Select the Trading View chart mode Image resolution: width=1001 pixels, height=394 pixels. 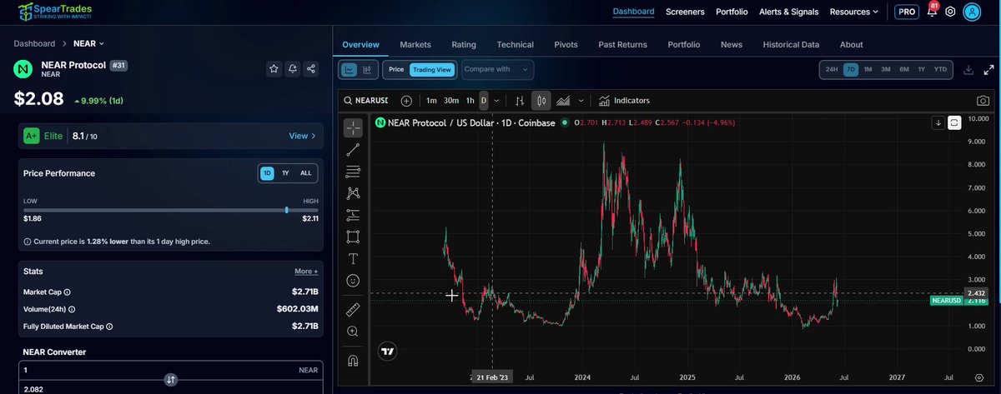point(432,70)
